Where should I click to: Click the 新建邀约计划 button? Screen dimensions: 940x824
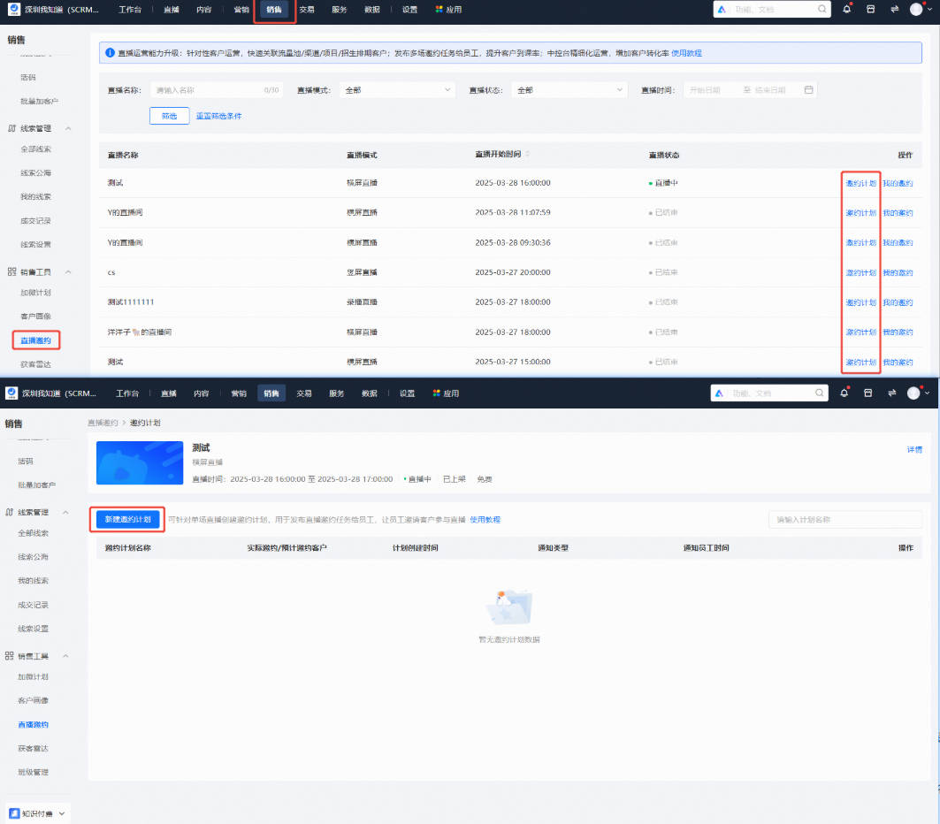point(126,519)
